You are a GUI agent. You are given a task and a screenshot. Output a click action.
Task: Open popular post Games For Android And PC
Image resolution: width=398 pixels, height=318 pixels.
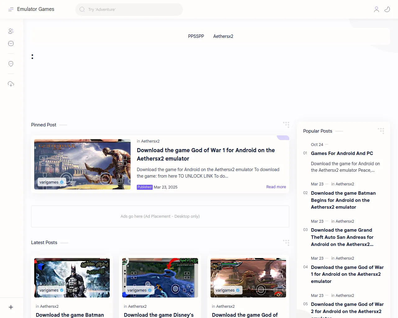[342, 153]
